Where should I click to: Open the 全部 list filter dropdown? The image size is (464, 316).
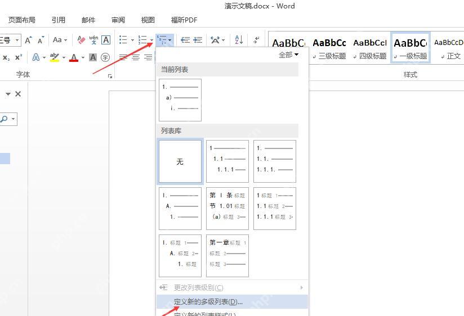click(x=288, y=55)
